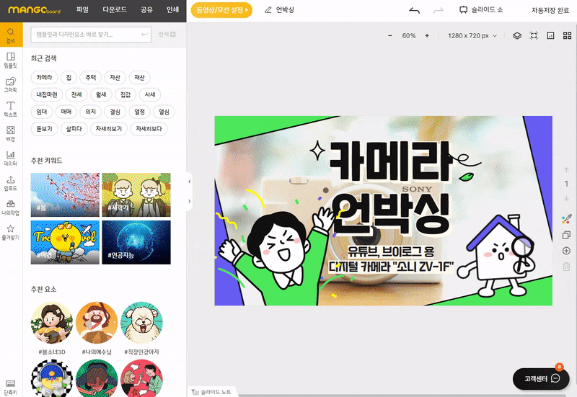Viewport: 577px width, 397px height.
Task: Expand the 슬라이드 노트 slide notes bar
Action: tap(211, 392)
